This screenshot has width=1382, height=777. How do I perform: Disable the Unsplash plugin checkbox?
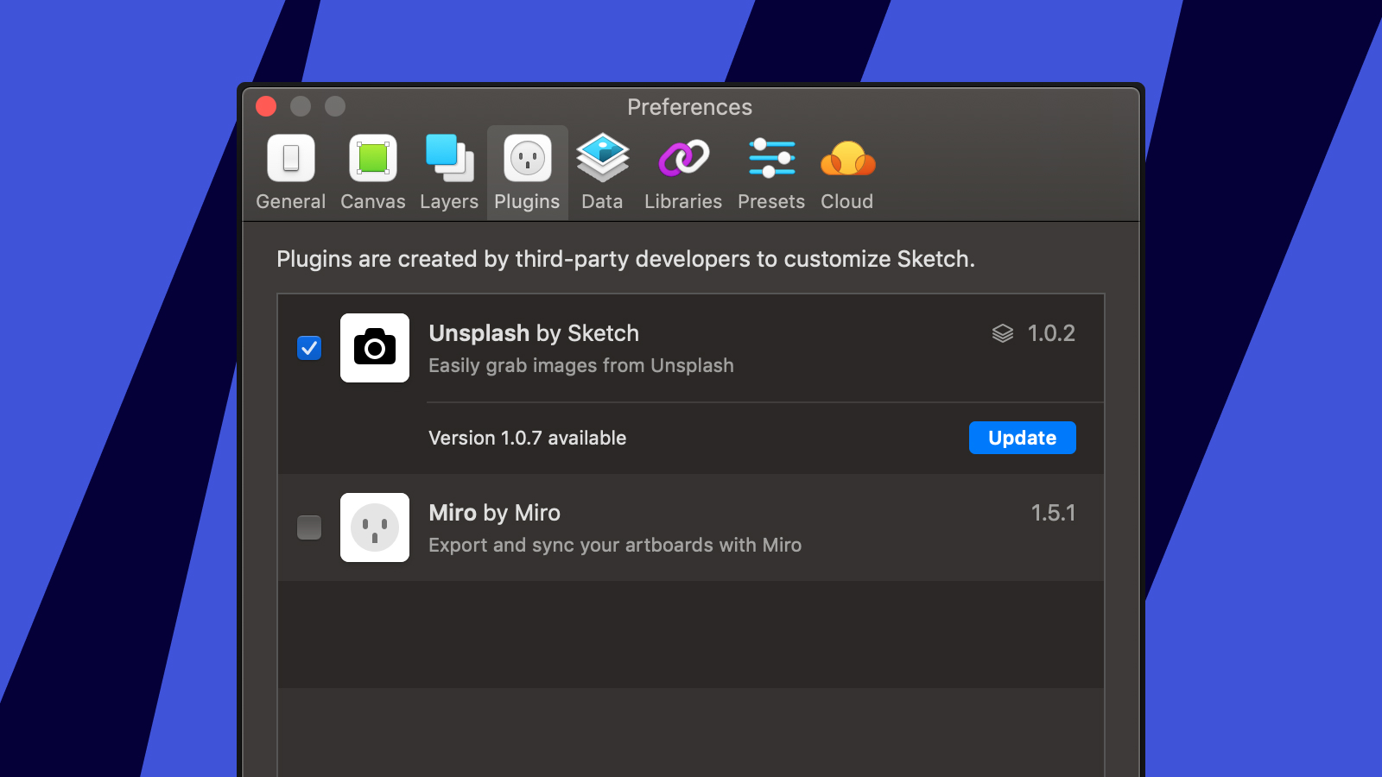coord(309,348)
